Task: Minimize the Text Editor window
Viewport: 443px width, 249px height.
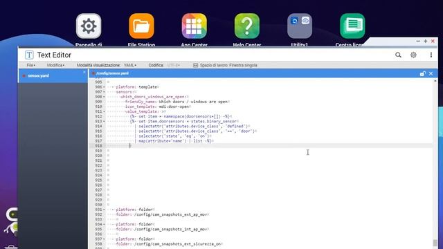Action: coord(418,41)
